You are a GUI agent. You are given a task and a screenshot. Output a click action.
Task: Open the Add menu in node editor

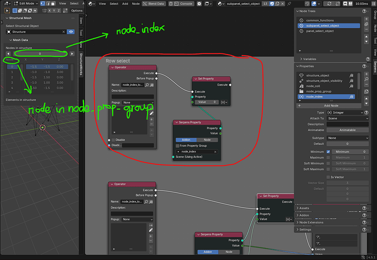pos(126,3)
